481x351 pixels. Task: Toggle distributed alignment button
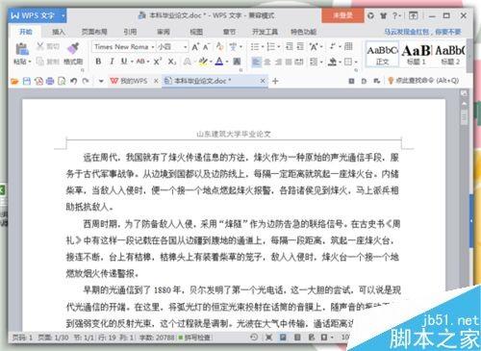299,62
